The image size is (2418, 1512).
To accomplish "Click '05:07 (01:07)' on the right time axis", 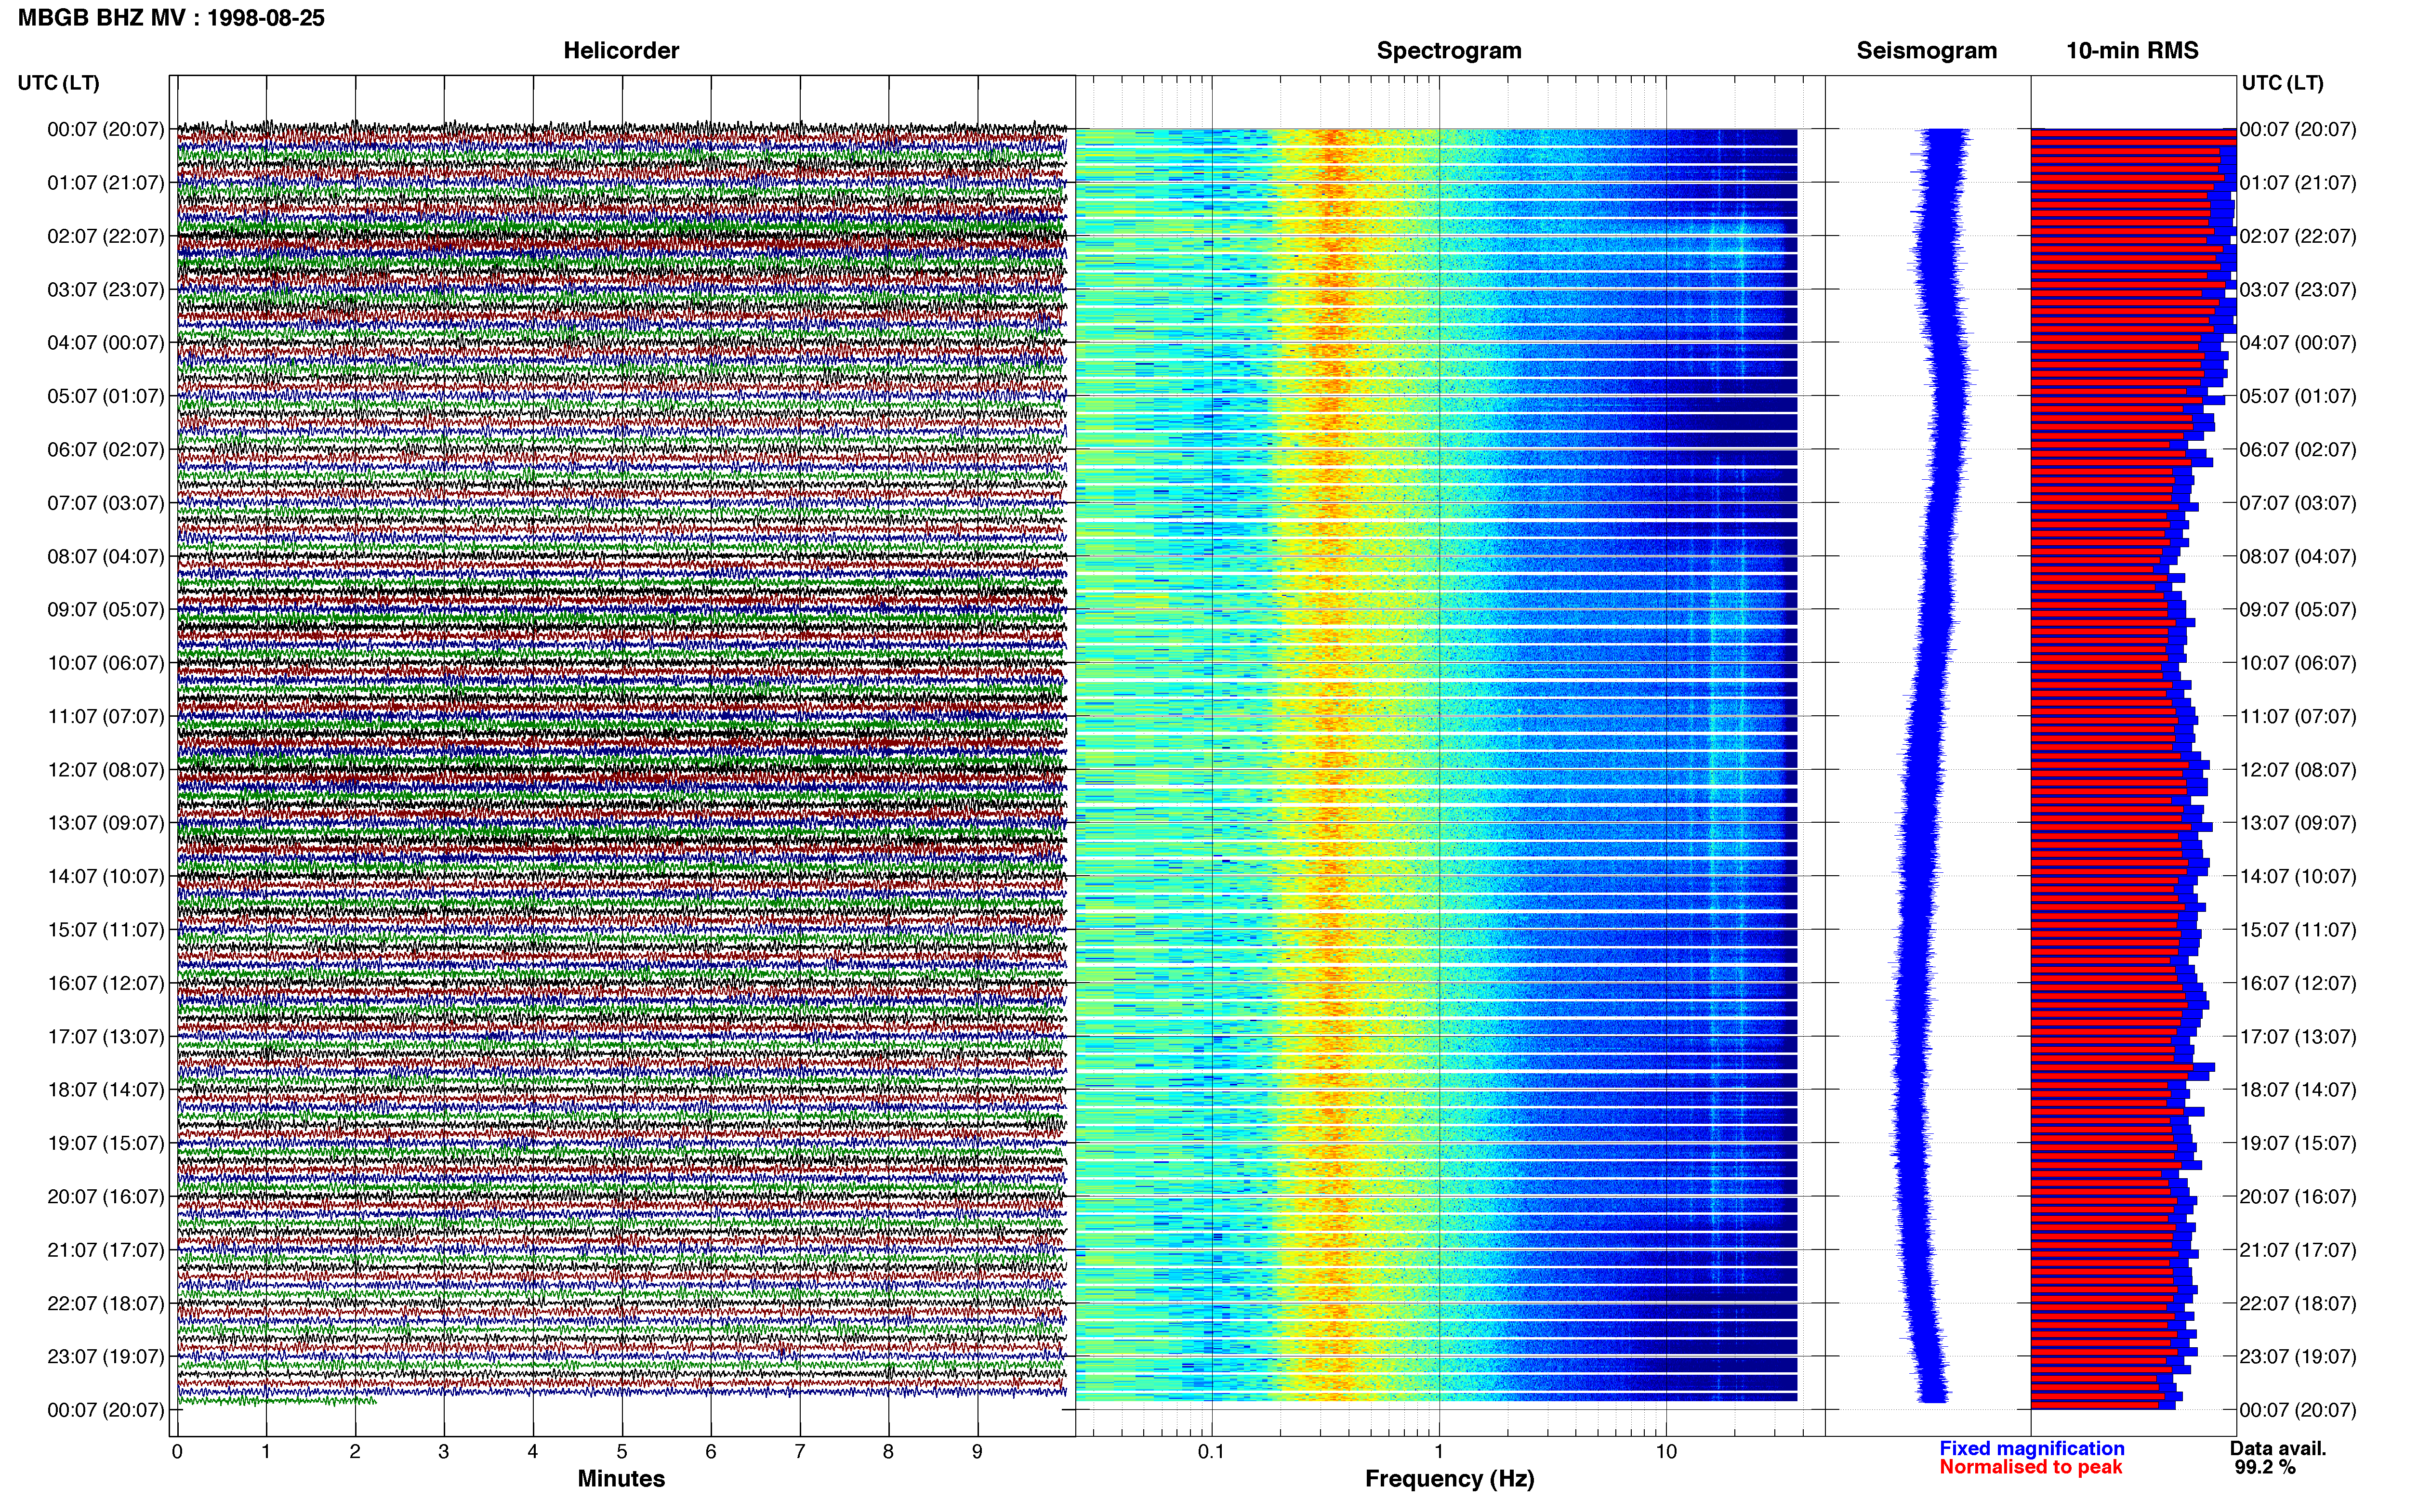I will click(2298, 396).
